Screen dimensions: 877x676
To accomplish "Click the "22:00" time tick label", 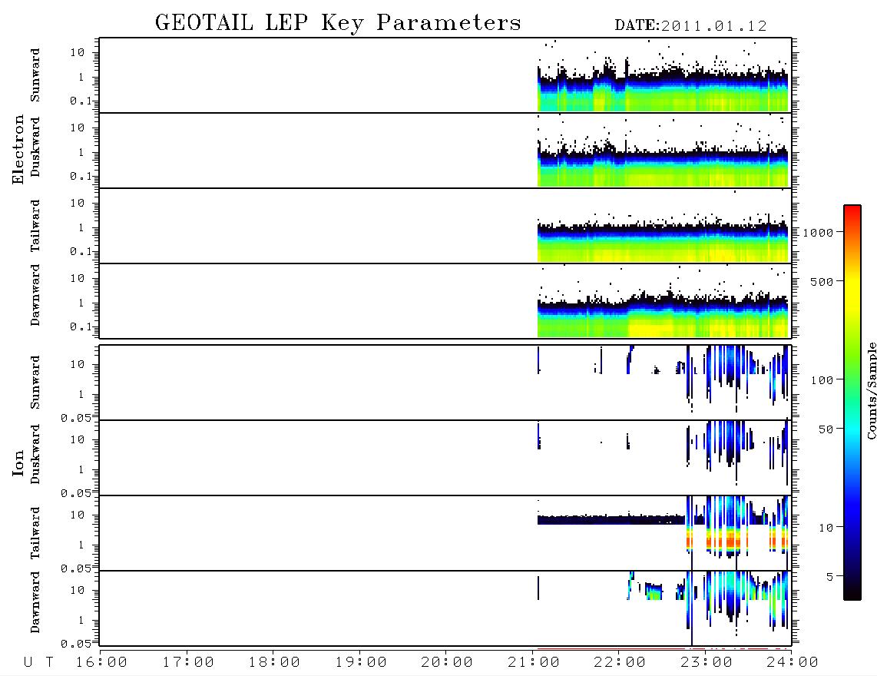I will [x=621, y=663].
